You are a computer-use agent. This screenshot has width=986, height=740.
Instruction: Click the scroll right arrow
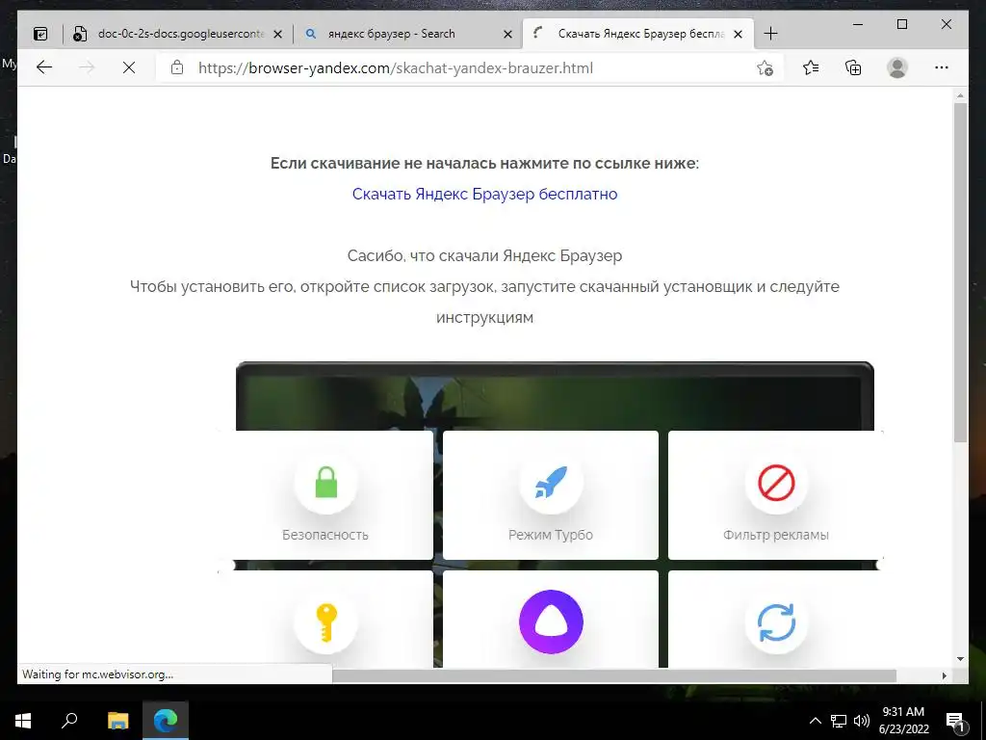click(x=944, y=675)
